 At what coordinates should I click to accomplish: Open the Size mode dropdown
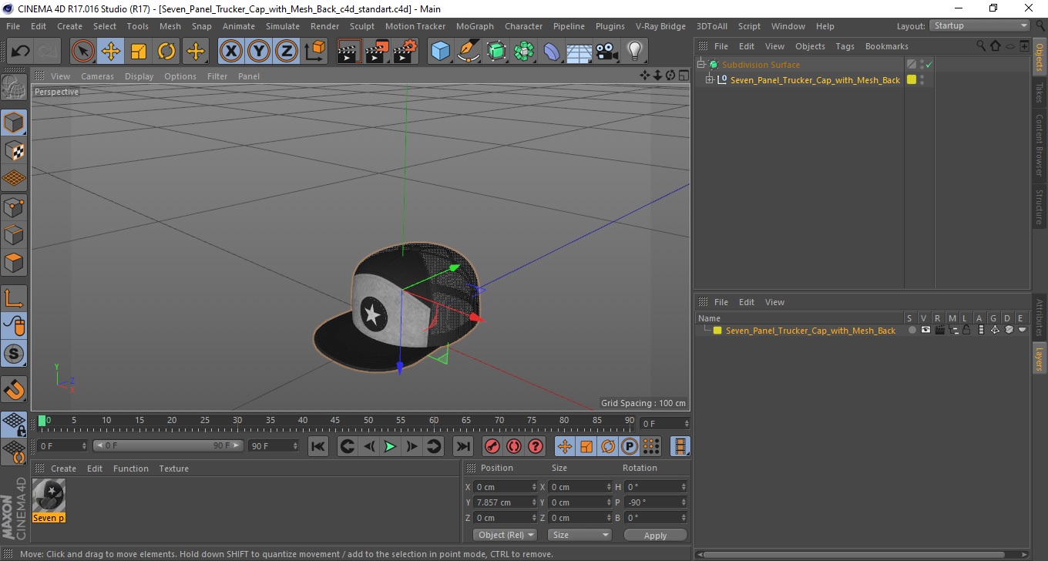click(x=579, y=535)
